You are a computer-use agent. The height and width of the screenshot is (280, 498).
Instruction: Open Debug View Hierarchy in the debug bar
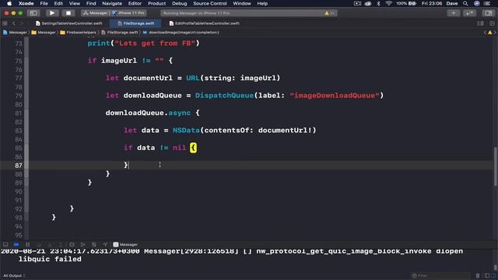click(72, 244)
